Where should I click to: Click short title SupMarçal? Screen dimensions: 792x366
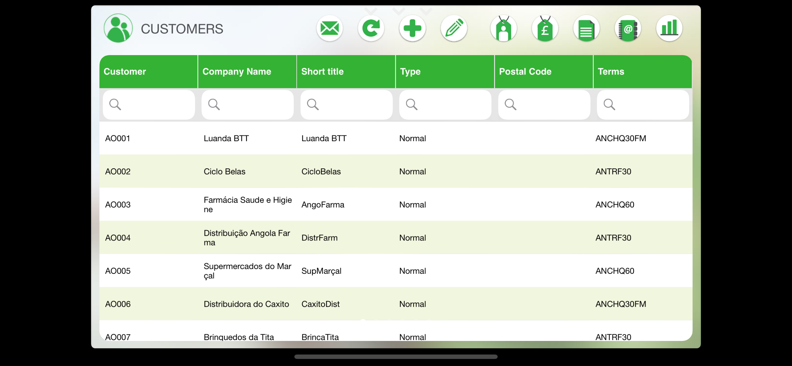[321, 271]
